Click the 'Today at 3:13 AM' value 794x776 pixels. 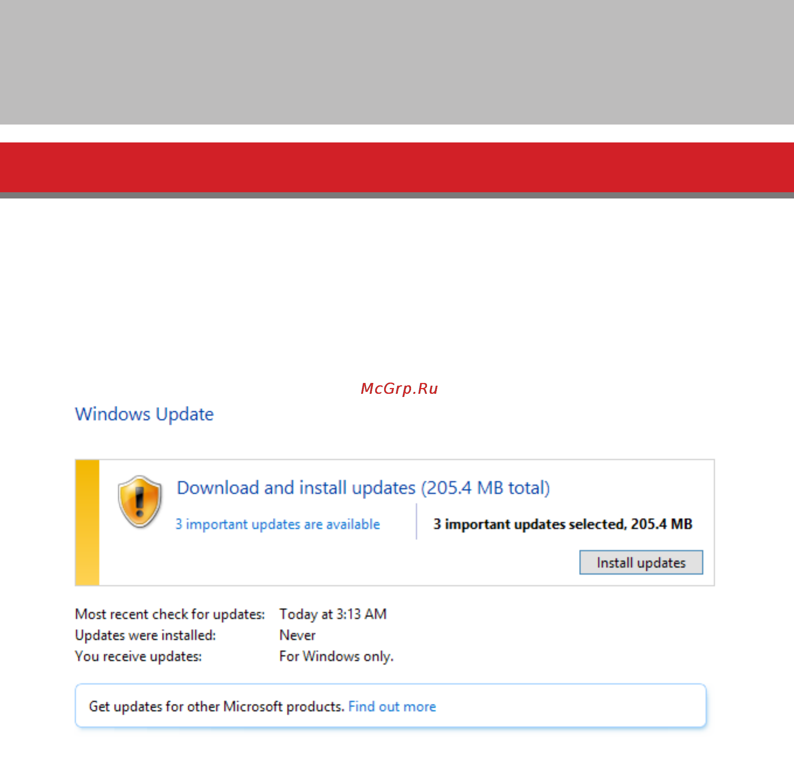[333, 614]
